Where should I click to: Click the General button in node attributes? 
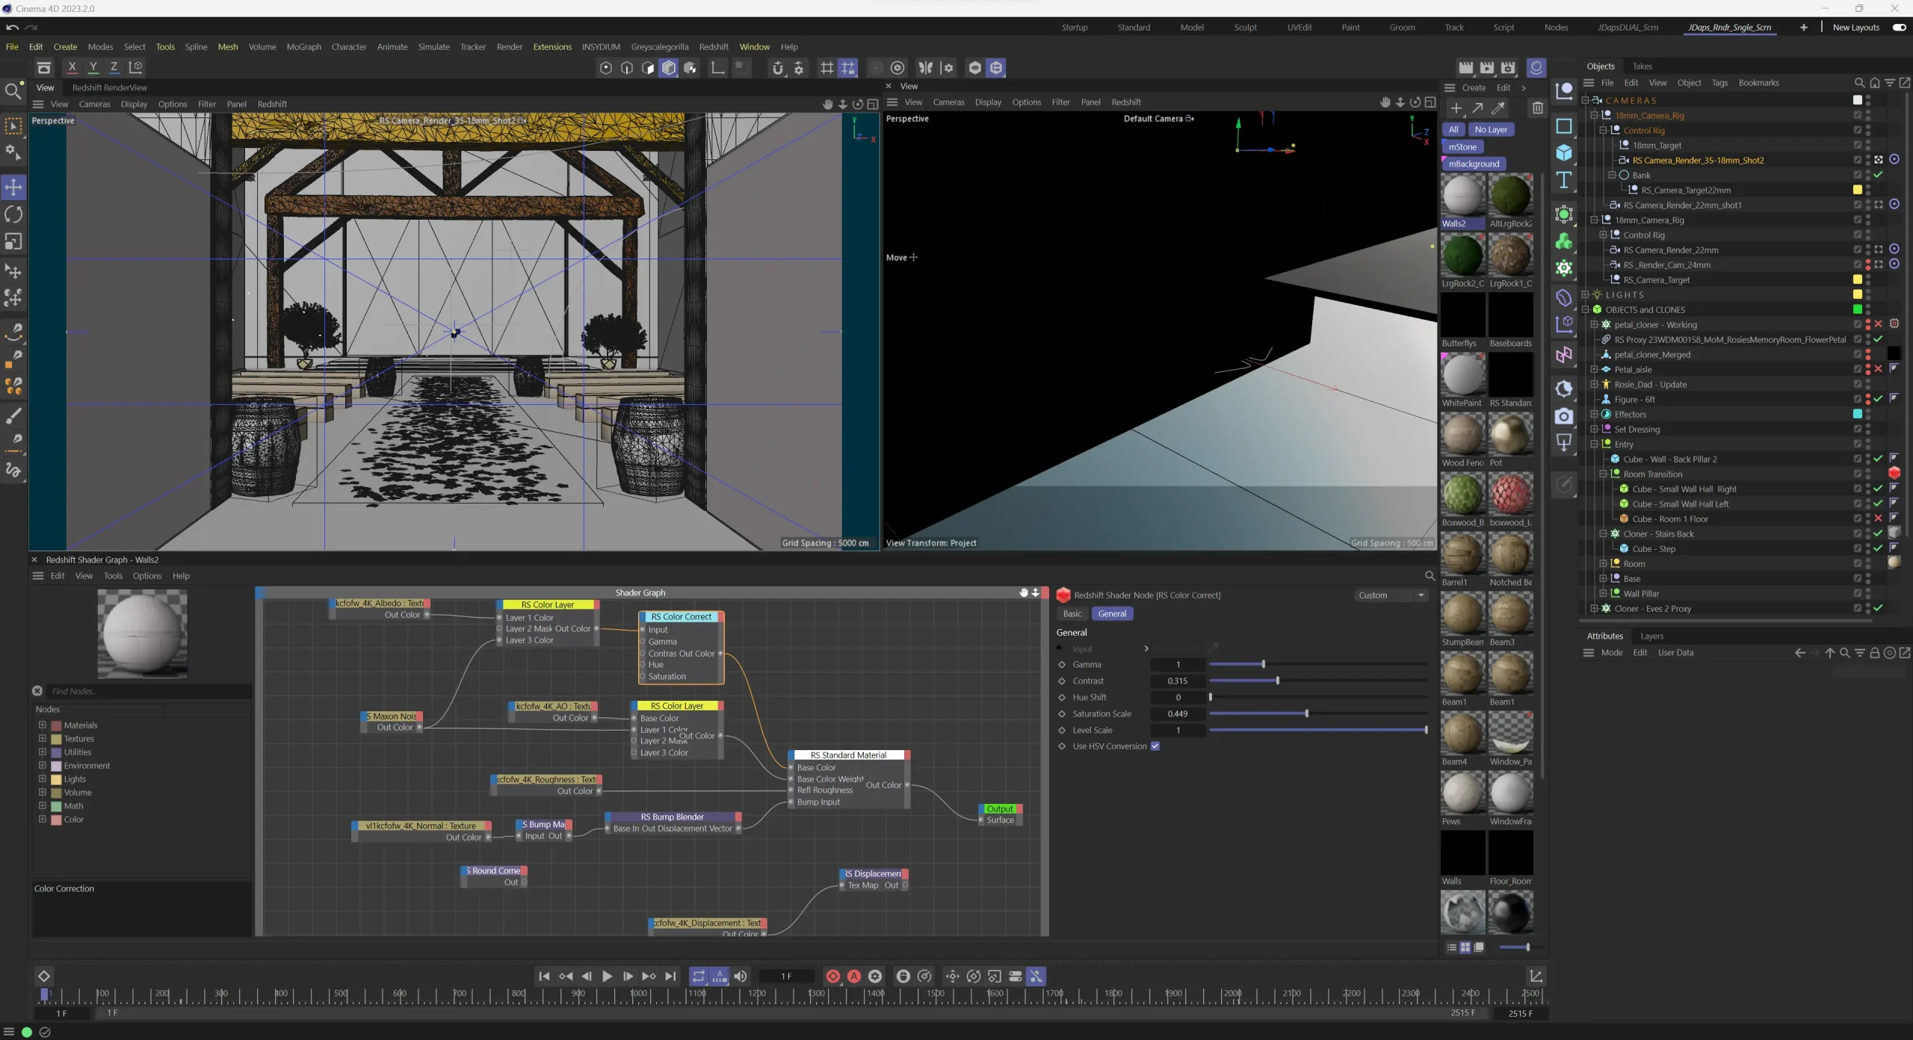pos(1112,613)
